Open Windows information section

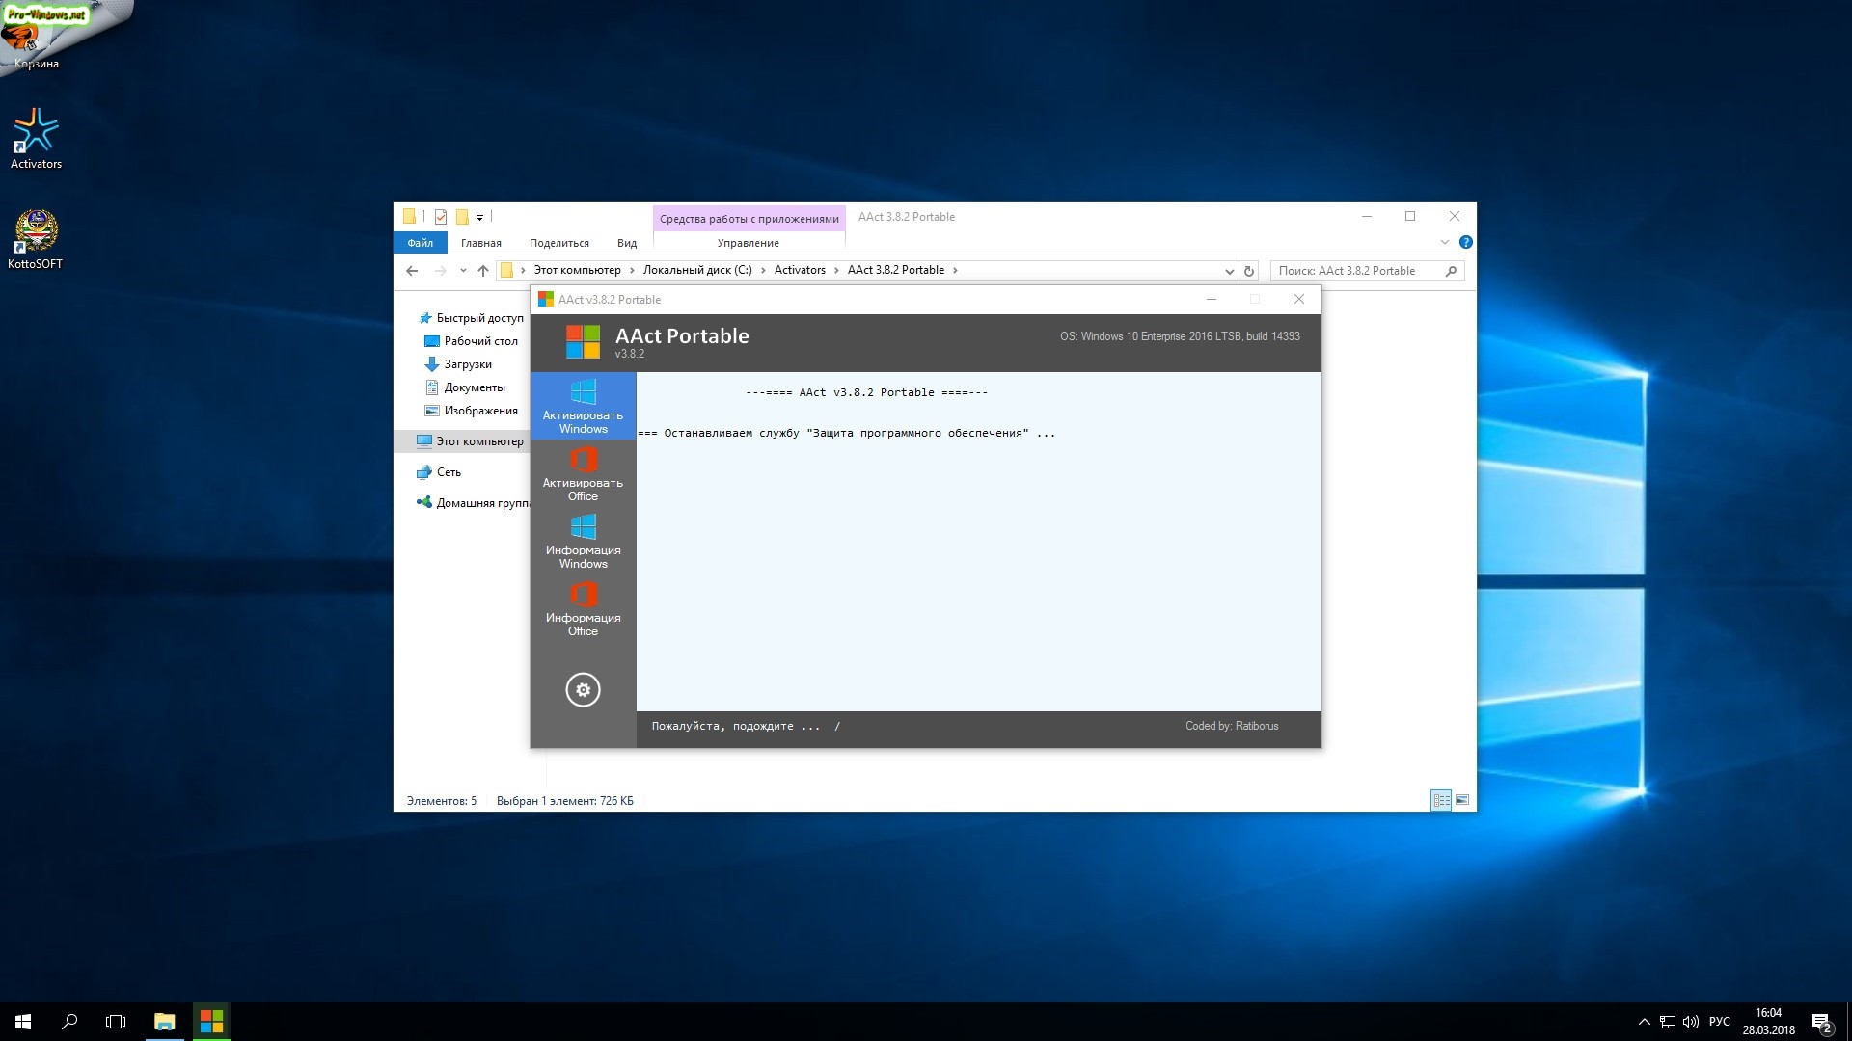(x=583, y=541)
